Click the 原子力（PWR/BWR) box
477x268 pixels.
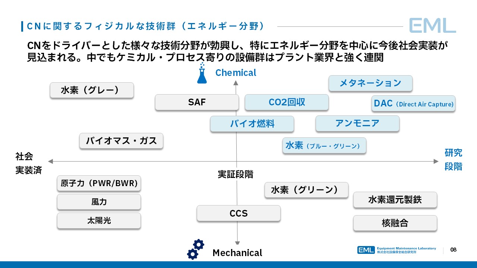[99, 183]
